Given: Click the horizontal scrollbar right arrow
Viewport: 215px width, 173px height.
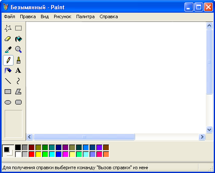Looking at the screenshot, I should pyautogui.click(x=202, y=137).
